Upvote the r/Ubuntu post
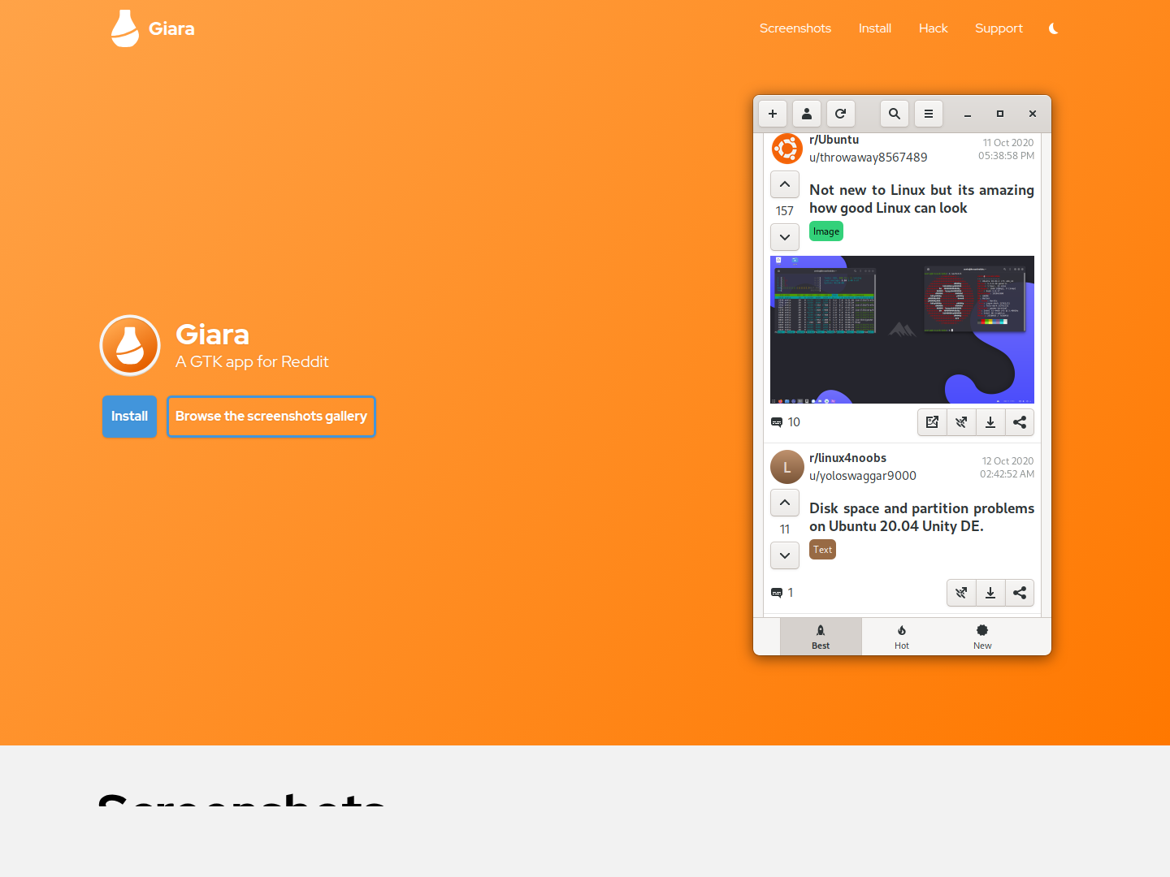This screenshot has width=1170, height=877. point(785,184)
